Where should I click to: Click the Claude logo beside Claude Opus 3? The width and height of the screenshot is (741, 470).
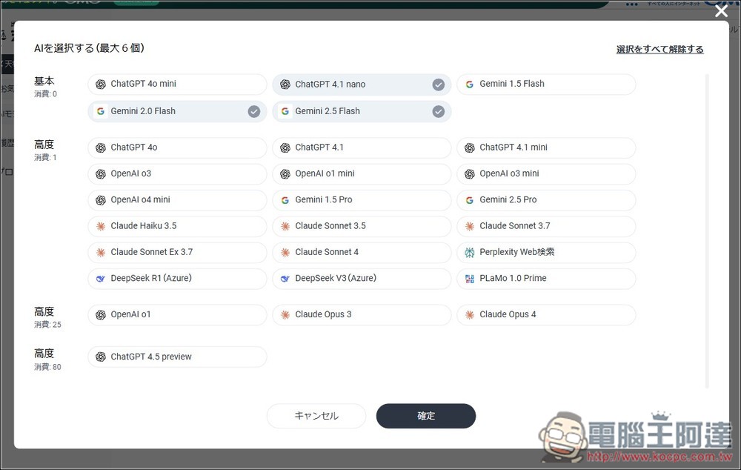(x=285, y=315)
